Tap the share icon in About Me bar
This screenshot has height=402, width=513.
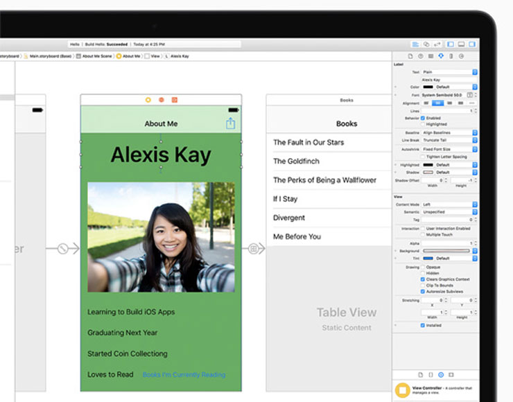point(230,123)
